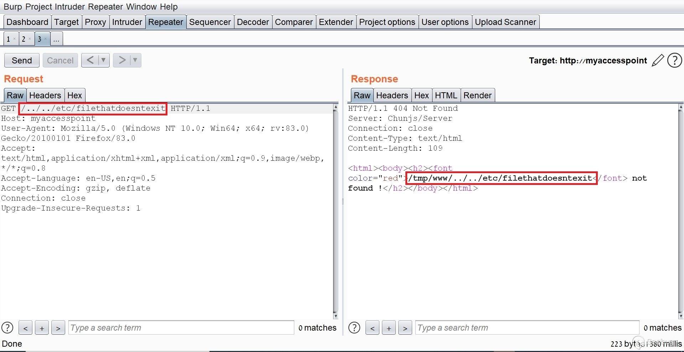
Task: Select the Repeater tool tab
Action: click(x=166, y=22)
